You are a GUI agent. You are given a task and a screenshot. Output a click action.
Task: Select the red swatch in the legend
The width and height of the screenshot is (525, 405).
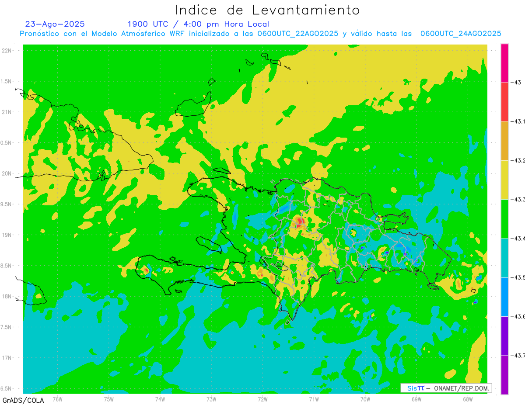504,102
